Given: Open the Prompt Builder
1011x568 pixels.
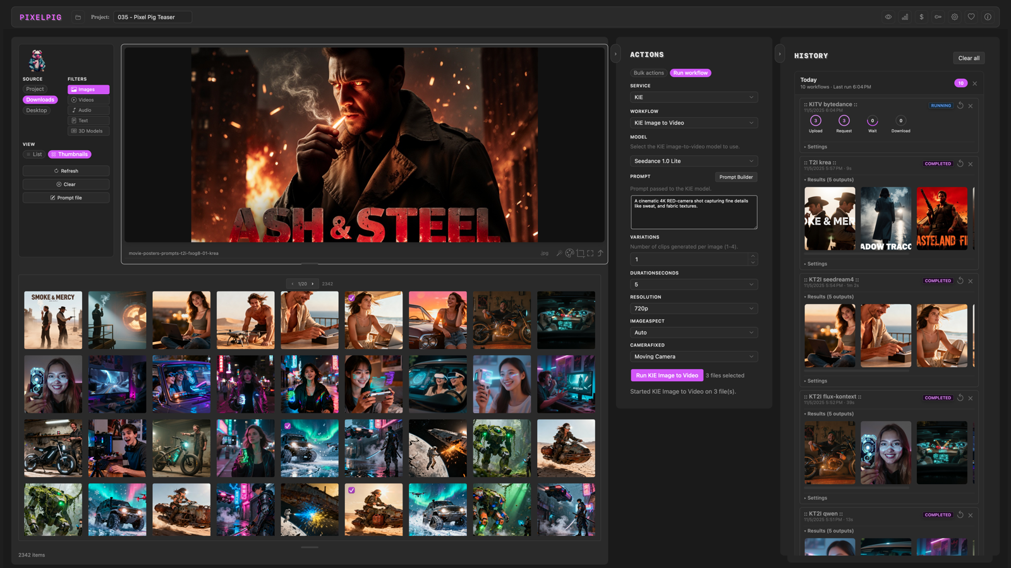Looking at the screenshot, I should tap(736, 177).
